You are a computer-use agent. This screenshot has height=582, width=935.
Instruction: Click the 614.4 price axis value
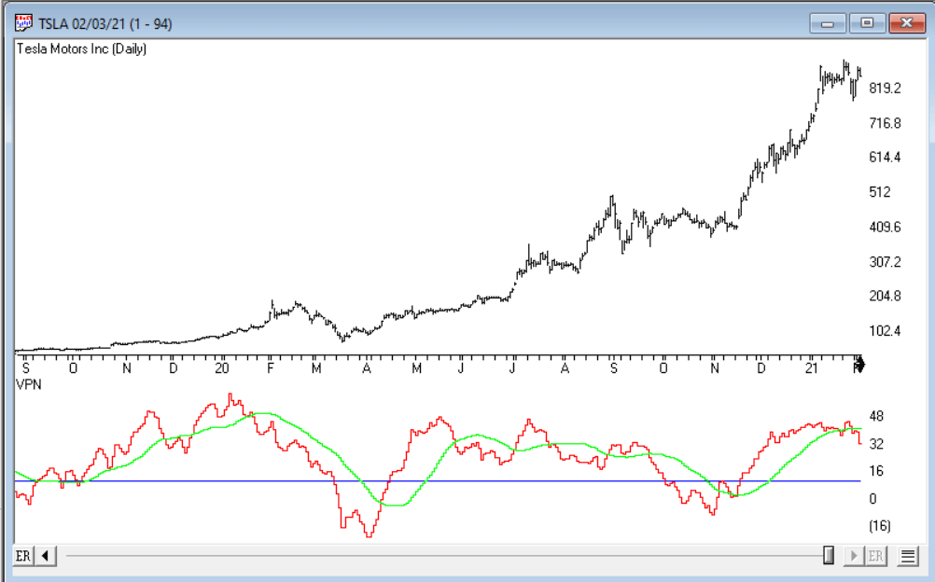(885, 158)
